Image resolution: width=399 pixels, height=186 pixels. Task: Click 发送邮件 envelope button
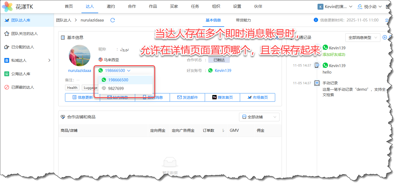tap(187, 97)
